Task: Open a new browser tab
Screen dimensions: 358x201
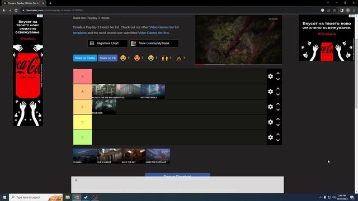Action: tap(50, 3)
